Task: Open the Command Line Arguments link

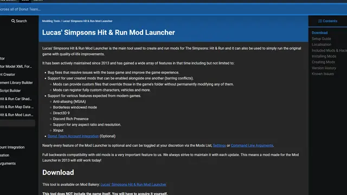Action: pos(252,146)
